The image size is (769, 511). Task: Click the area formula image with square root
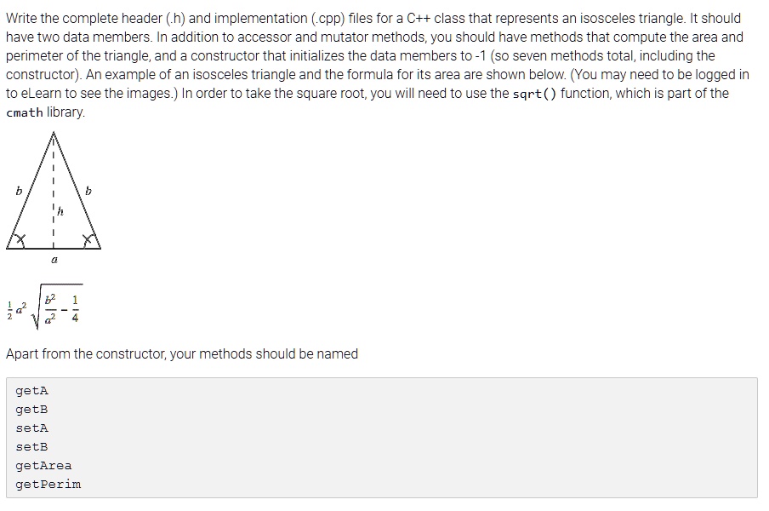click(44, 307)
